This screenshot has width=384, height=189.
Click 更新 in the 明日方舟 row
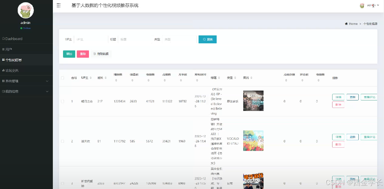[352, 97]
